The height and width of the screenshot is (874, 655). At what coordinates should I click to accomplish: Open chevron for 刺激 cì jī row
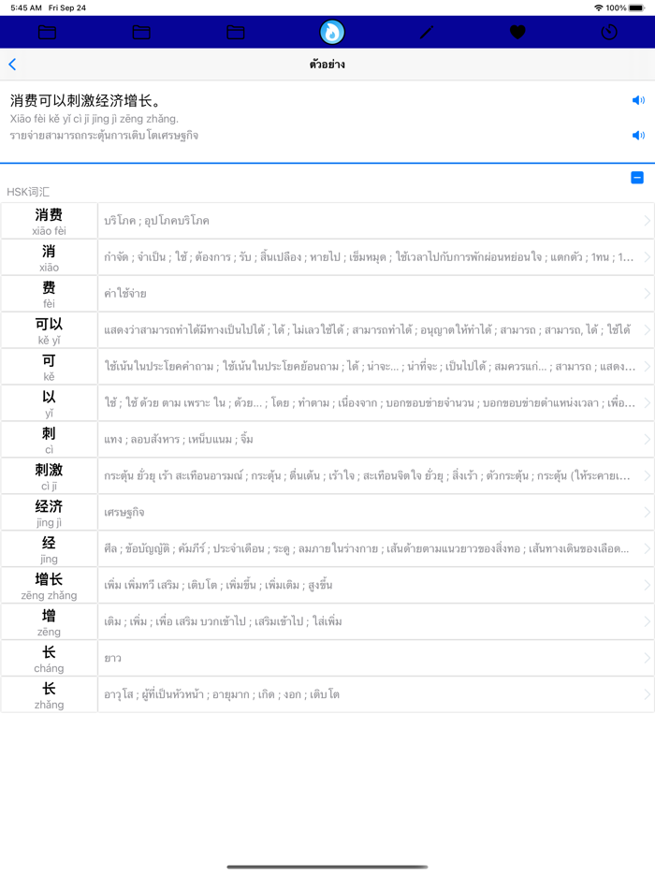pos(648,475)
